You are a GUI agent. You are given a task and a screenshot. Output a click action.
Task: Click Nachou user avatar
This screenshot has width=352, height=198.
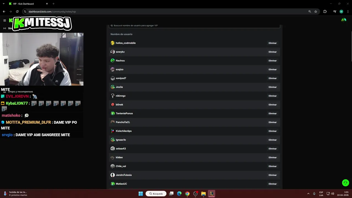pos(112,61)
